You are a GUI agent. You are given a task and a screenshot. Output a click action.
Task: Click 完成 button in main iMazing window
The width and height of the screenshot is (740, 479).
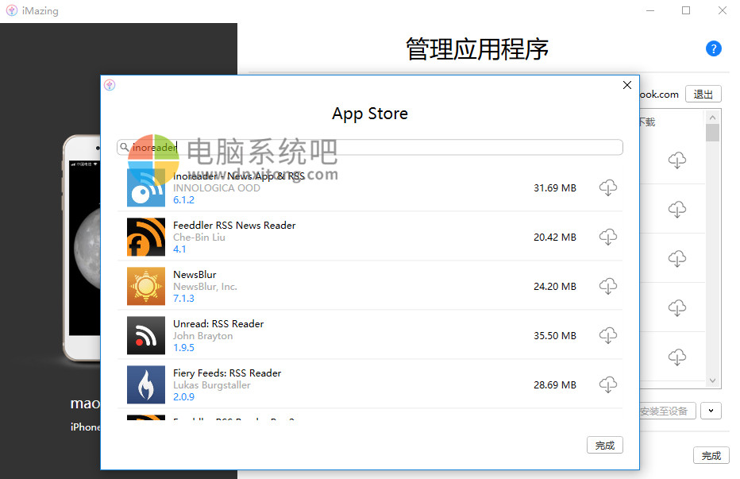pos(711,455)
